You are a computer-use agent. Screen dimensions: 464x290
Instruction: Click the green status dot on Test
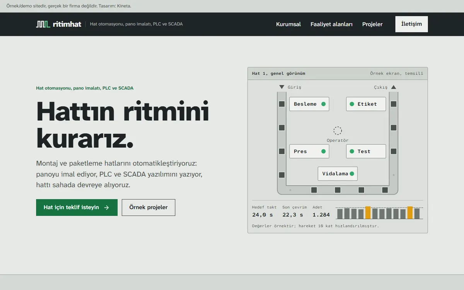pyautogui.click(x=352, y=152)
